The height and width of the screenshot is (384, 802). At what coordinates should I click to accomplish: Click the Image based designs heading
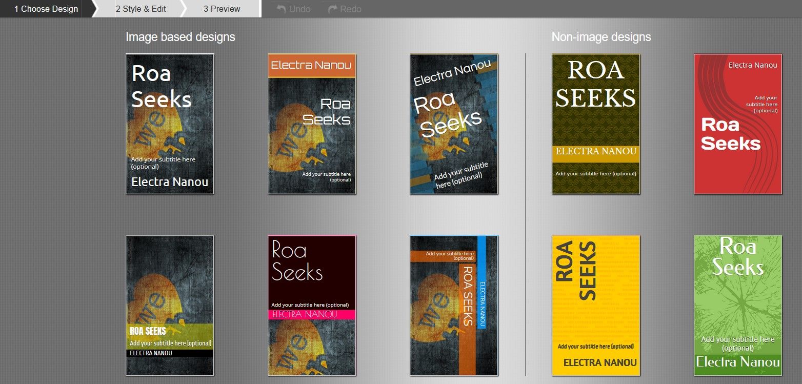pos(181,37)
